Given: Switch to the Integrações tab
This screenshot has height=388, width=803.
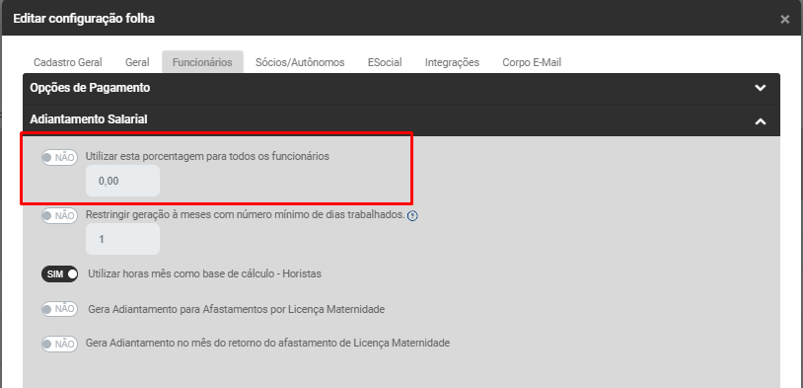Looking at the screenshot, I should [x=452, y=62].
